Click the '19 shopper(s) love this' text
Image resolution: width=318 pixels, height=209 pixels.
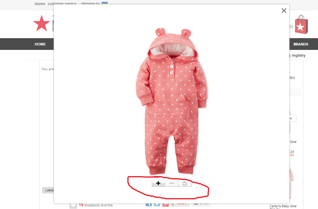click(x=96, y=205)
